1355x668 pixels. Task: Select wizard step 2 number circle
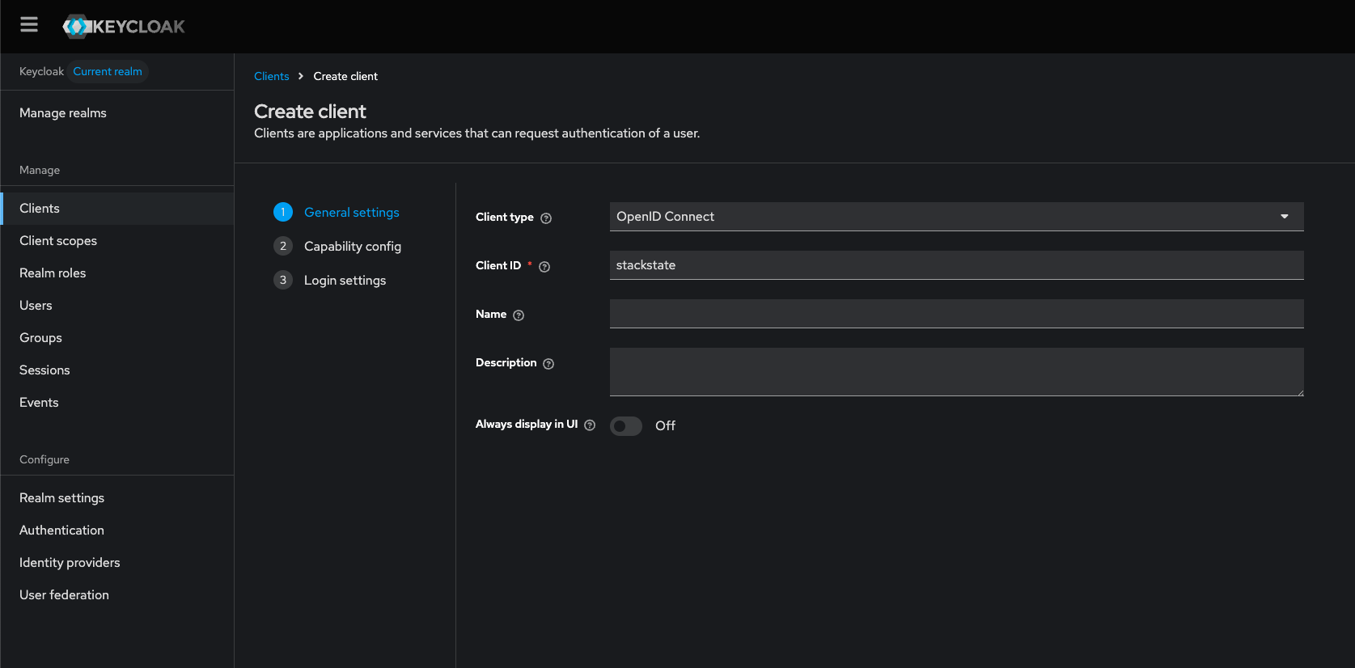[283, 246]
